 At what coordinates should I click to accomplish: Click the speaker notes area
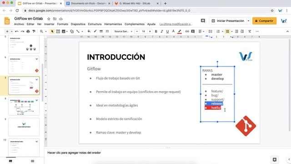coord(167,153)
